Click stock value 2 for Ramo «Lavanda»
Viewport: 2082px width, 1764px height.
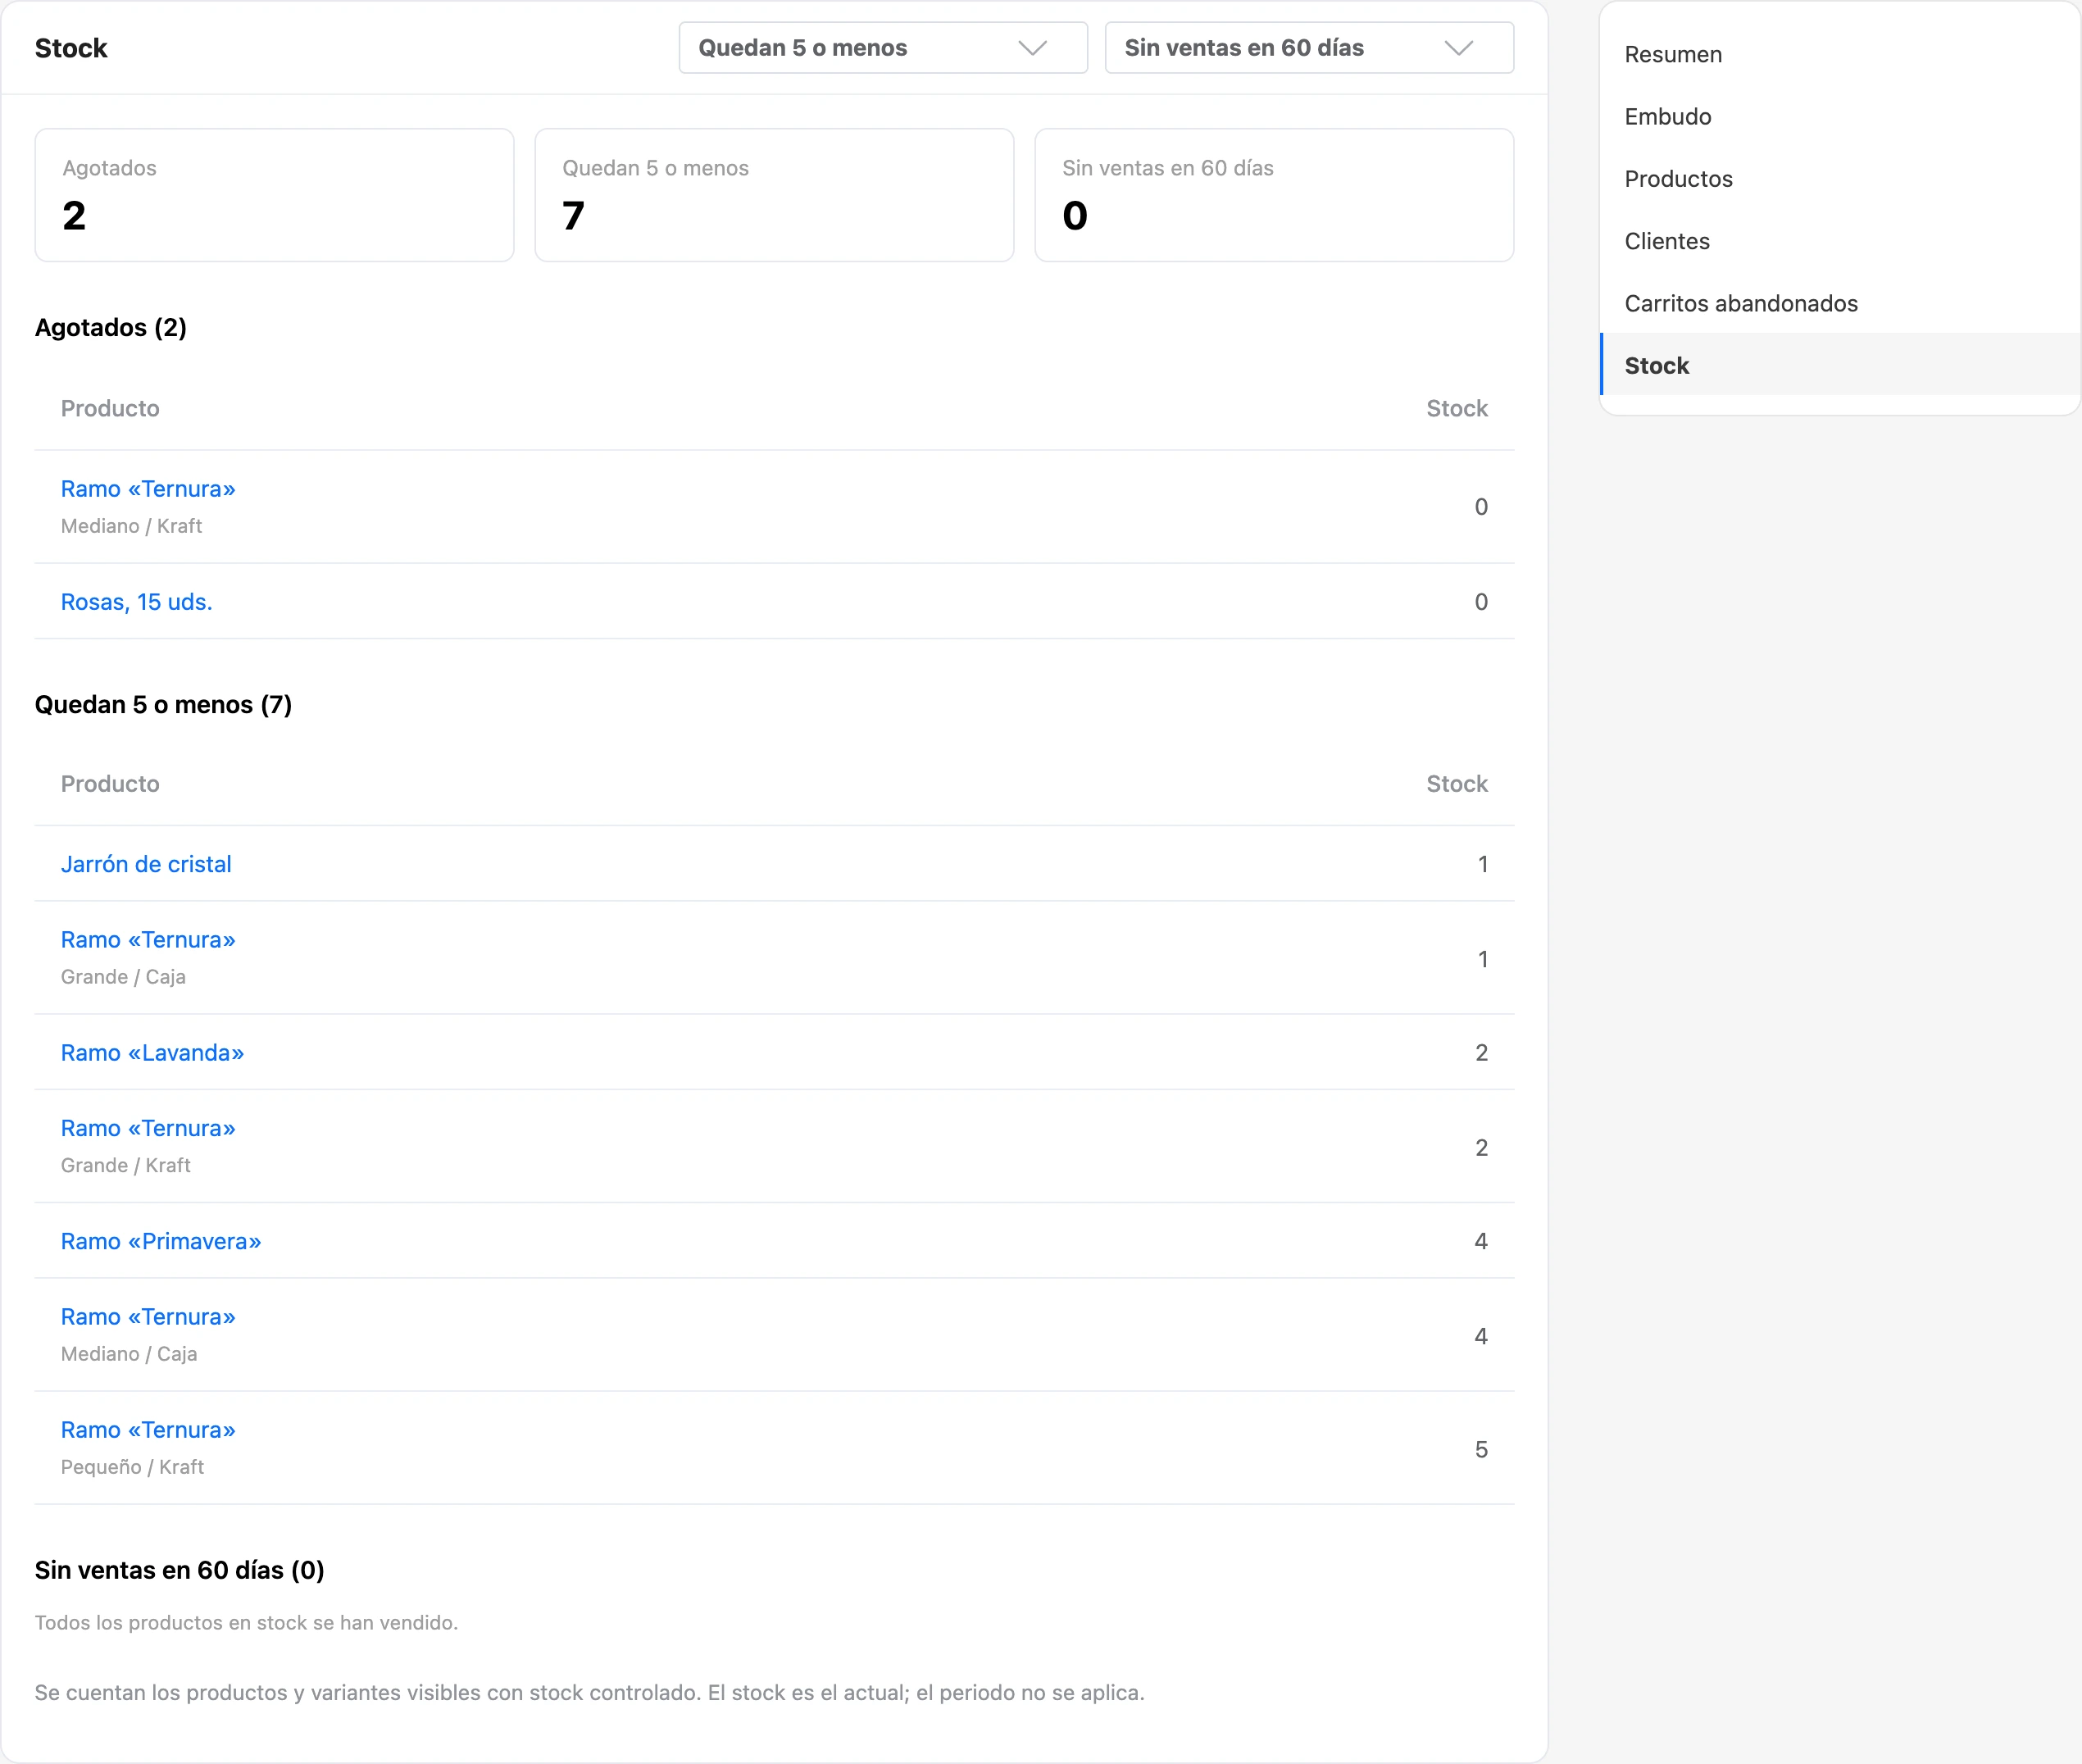pyautogui.click(x=1481, y=1053)
